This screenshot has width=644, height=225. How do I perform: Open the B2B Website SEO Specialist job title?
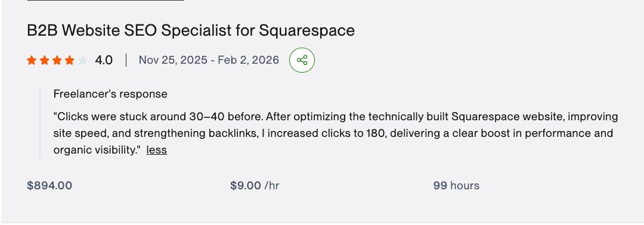pyautogui.click(x=191, y=31)
